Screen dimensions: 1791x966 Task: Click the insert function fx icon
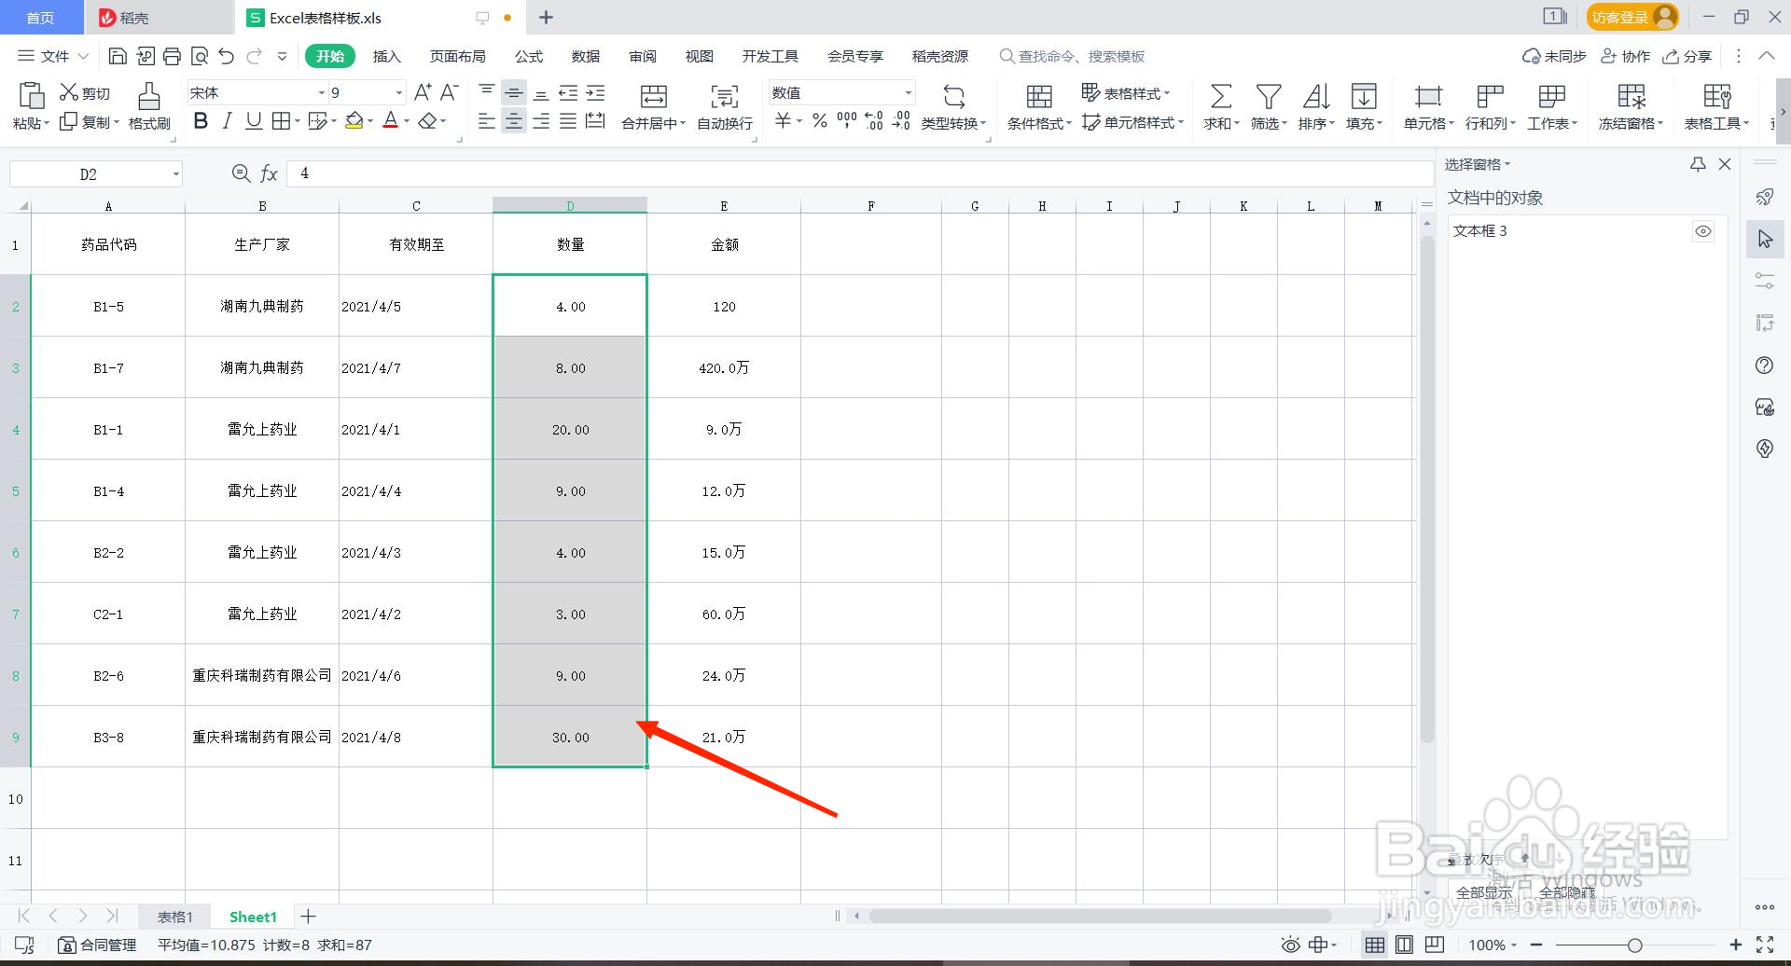point(269,173)
